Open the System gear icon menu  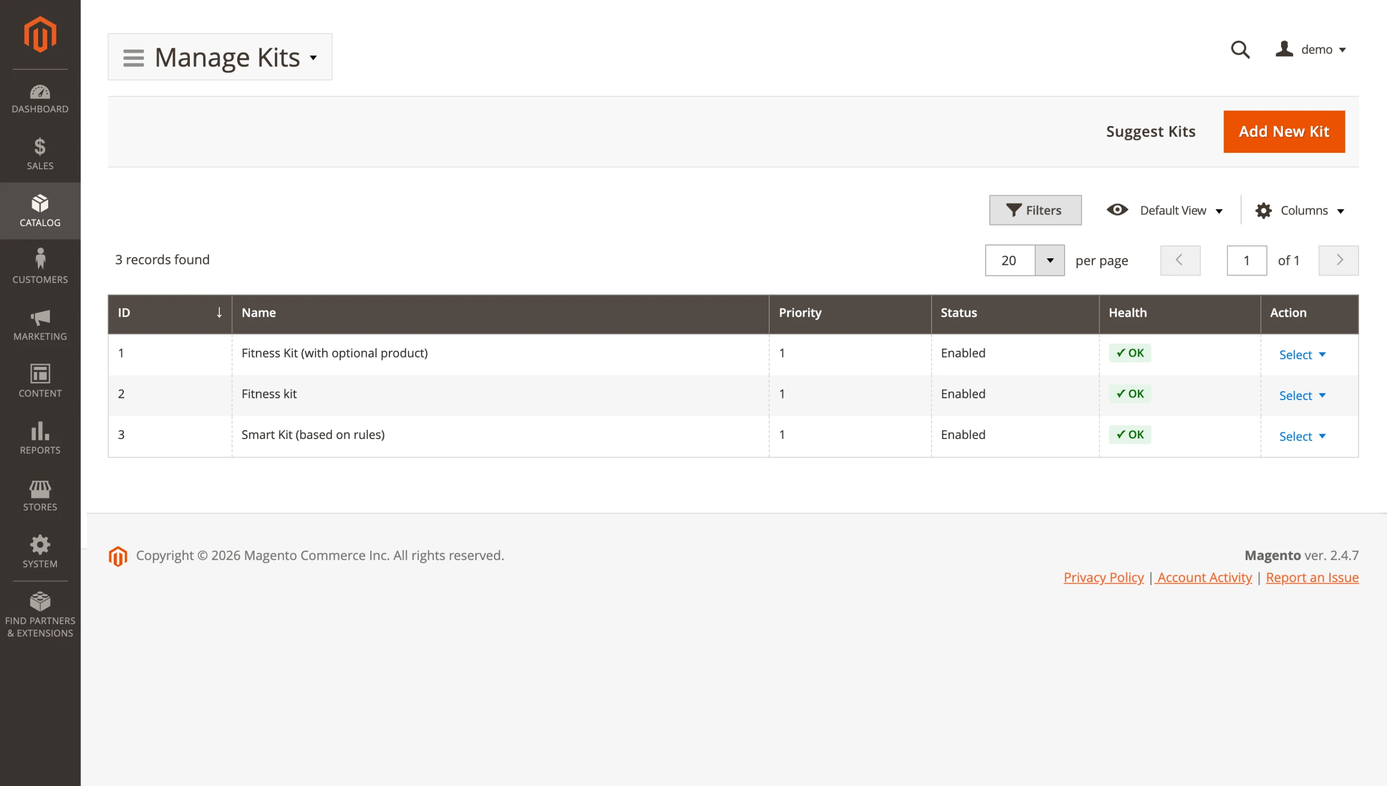40,552
